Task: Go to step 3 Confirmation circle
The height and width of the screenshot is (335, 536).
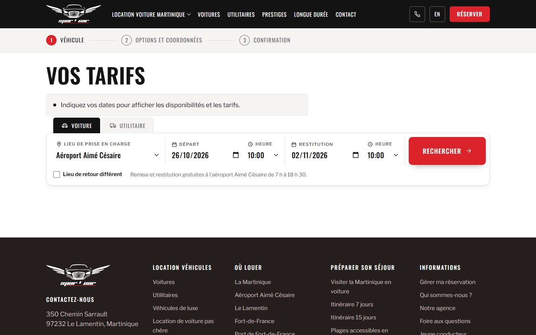Action: [245, 40]
